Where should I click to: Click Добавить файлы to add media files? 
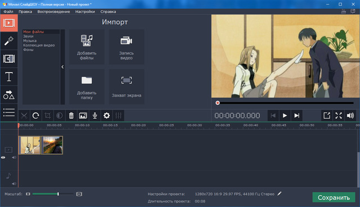pyautogui.click(x=87, y=47)
